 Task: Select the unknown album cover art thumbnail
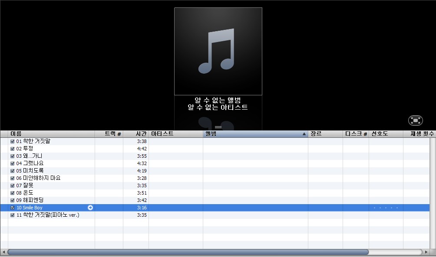[x=218, y=51]
